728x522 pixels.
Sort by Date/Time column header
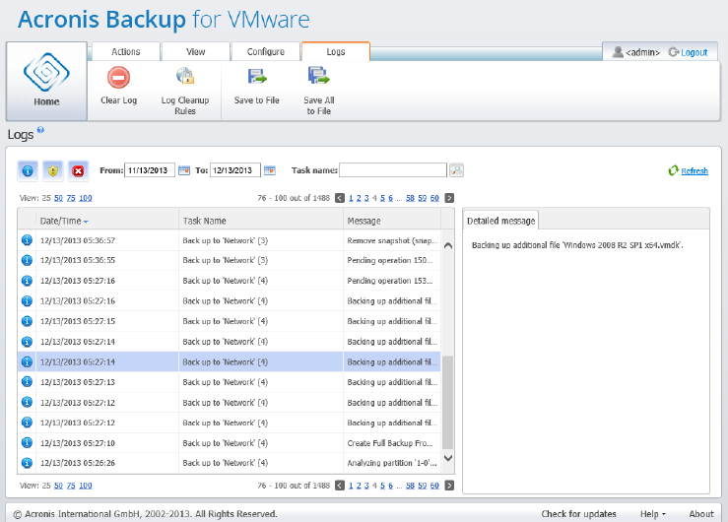(107, 221)
